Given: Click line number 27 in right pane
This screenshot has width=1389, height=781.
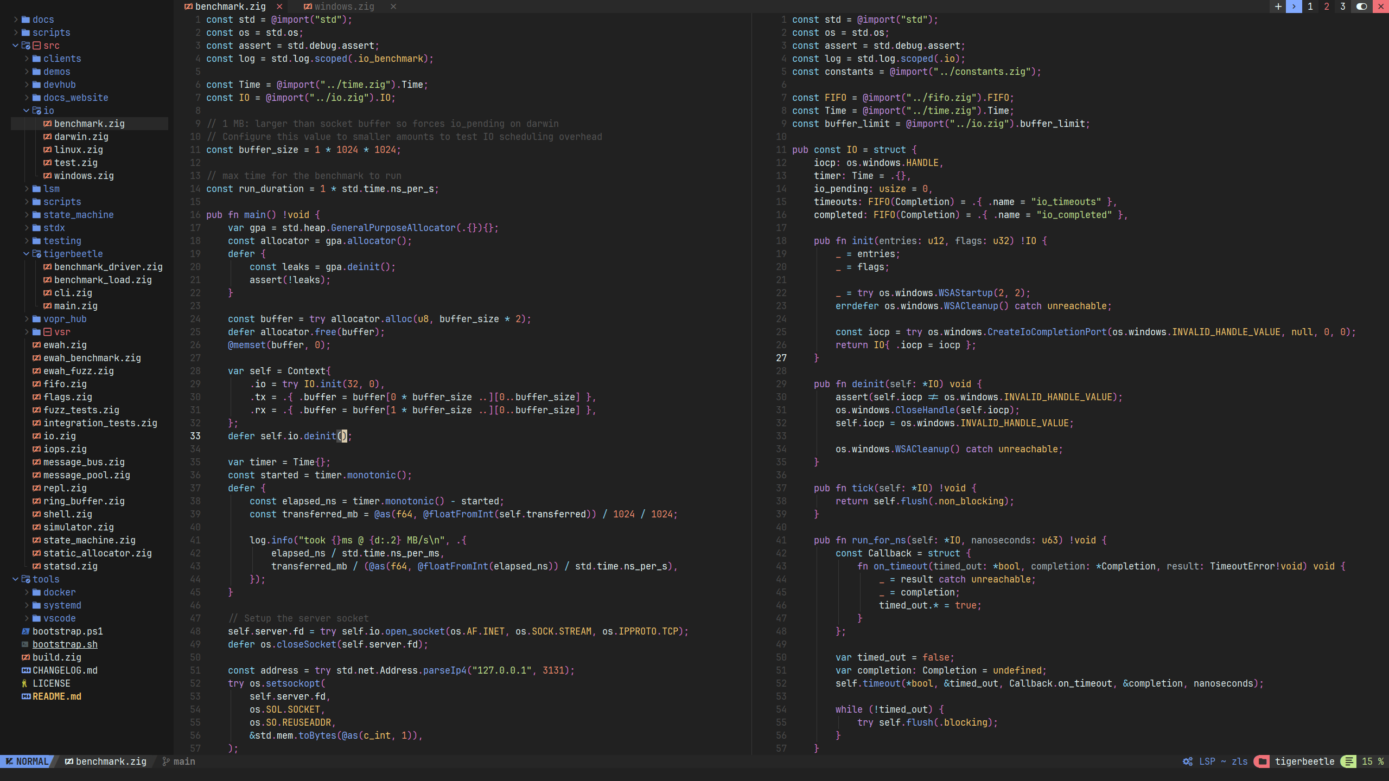Looking at the screenshot, I should 781,358.
